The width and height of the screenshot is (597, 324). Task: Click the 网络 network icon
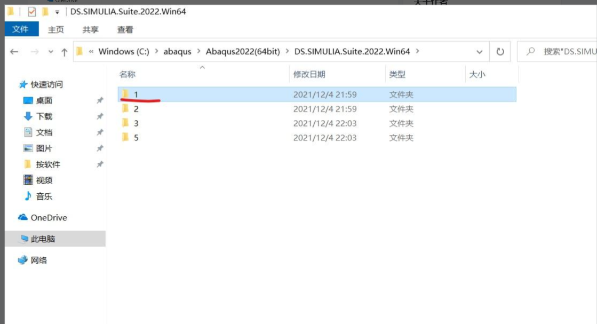23,259
